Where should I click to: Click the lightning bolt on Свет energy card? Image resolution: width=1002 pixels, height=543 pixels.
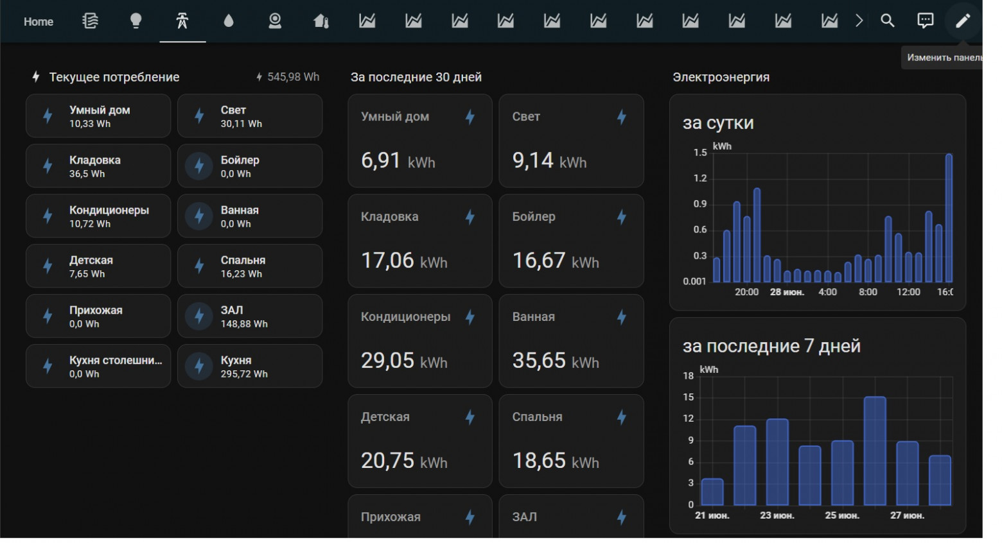622,117
